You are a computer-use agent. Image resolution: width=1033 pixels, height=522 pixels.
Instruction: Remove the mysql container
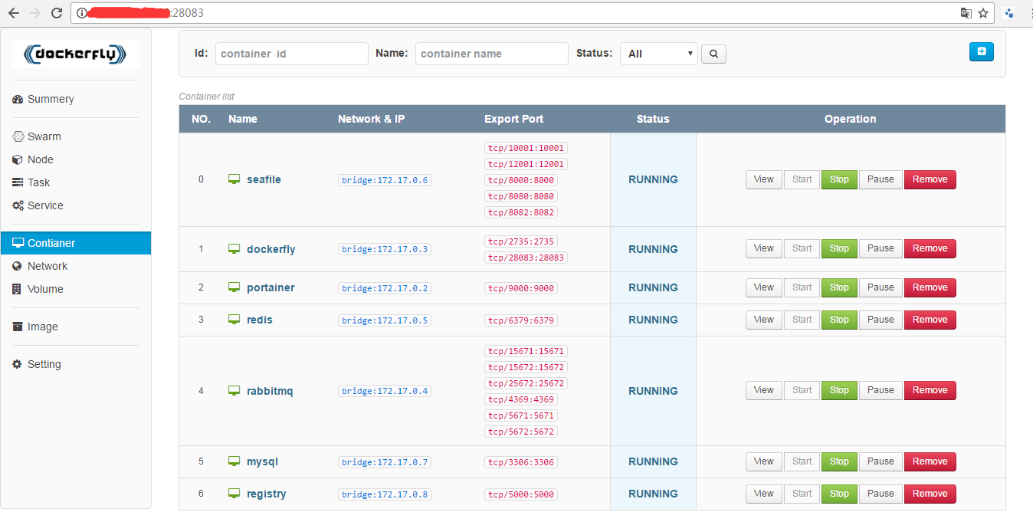point(930,461)
